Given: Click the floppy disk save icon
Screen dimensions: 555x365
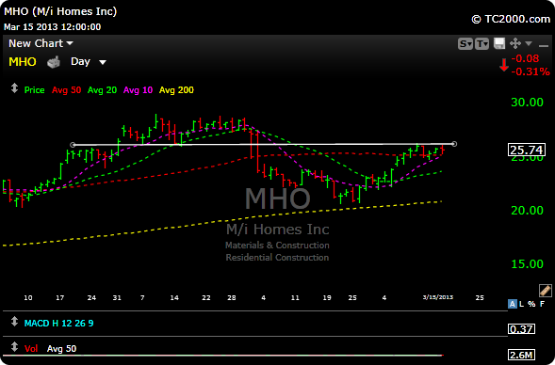Looking at the screenshot, I should 499,43.
